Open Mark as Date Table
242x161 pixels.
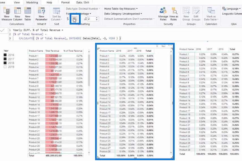[x=211, y=14]
